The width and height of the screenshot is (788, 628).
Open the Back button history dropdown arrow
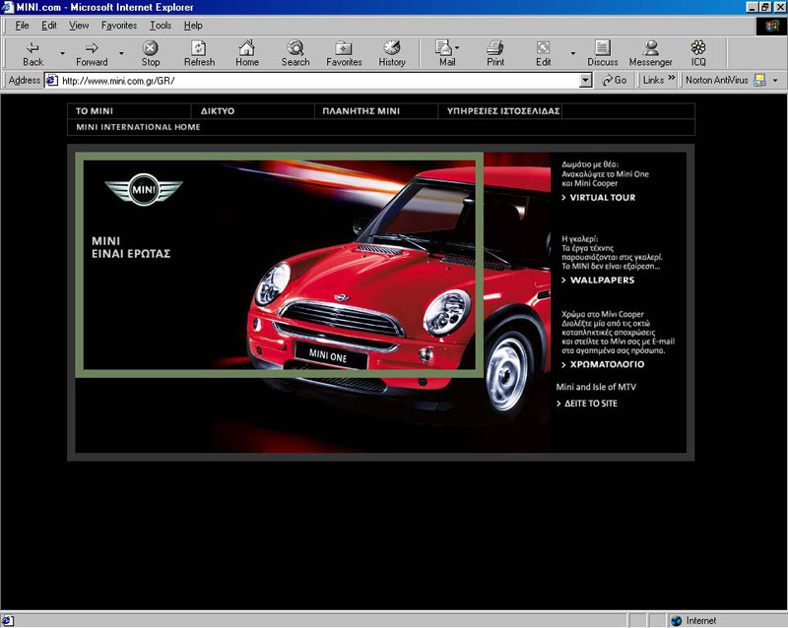(x=62, y=53)
